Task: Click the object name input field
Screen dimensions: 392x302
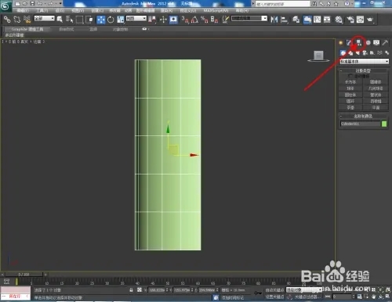Action: coord(361,124)
